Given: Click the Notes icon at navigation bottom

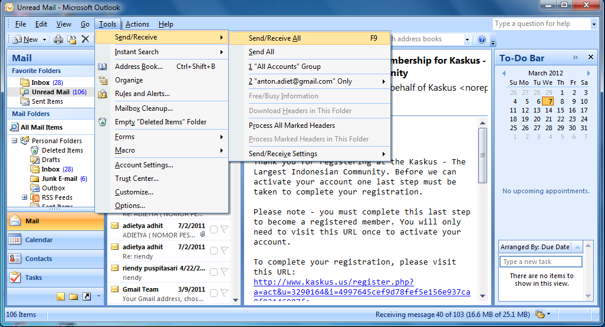Looking at the screenshot, I should pyautogui.click(x=61, y=296).
